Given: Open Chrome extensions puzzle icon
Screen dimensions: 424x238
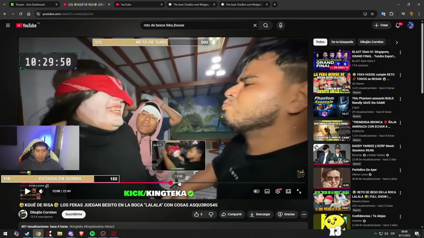Looking at the screenshot, I should [x=391, y=14].
